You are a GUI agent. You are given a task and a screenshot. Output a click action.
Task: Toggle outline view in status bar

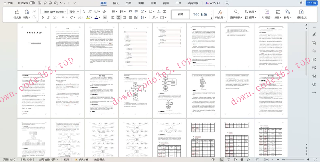(x=228, y=160)
